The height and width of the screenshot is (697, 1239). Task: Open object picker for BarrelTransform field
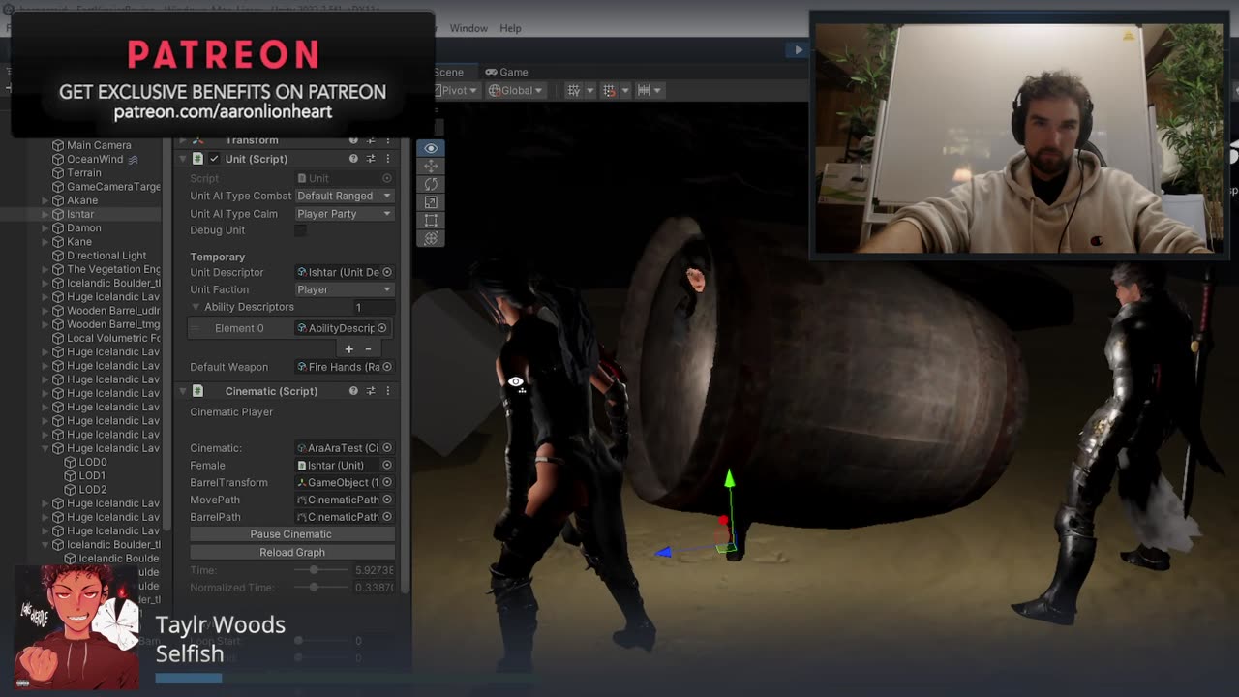coord(387,482)
